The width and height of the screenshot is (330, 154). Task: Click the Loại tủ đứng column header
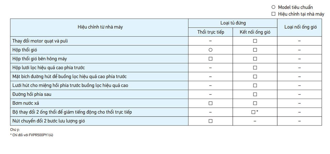(233, 23)
